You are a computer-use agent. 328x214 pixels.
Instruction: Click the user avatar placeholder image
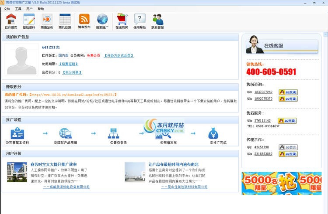pyautogui.click(x=21, y=59)
